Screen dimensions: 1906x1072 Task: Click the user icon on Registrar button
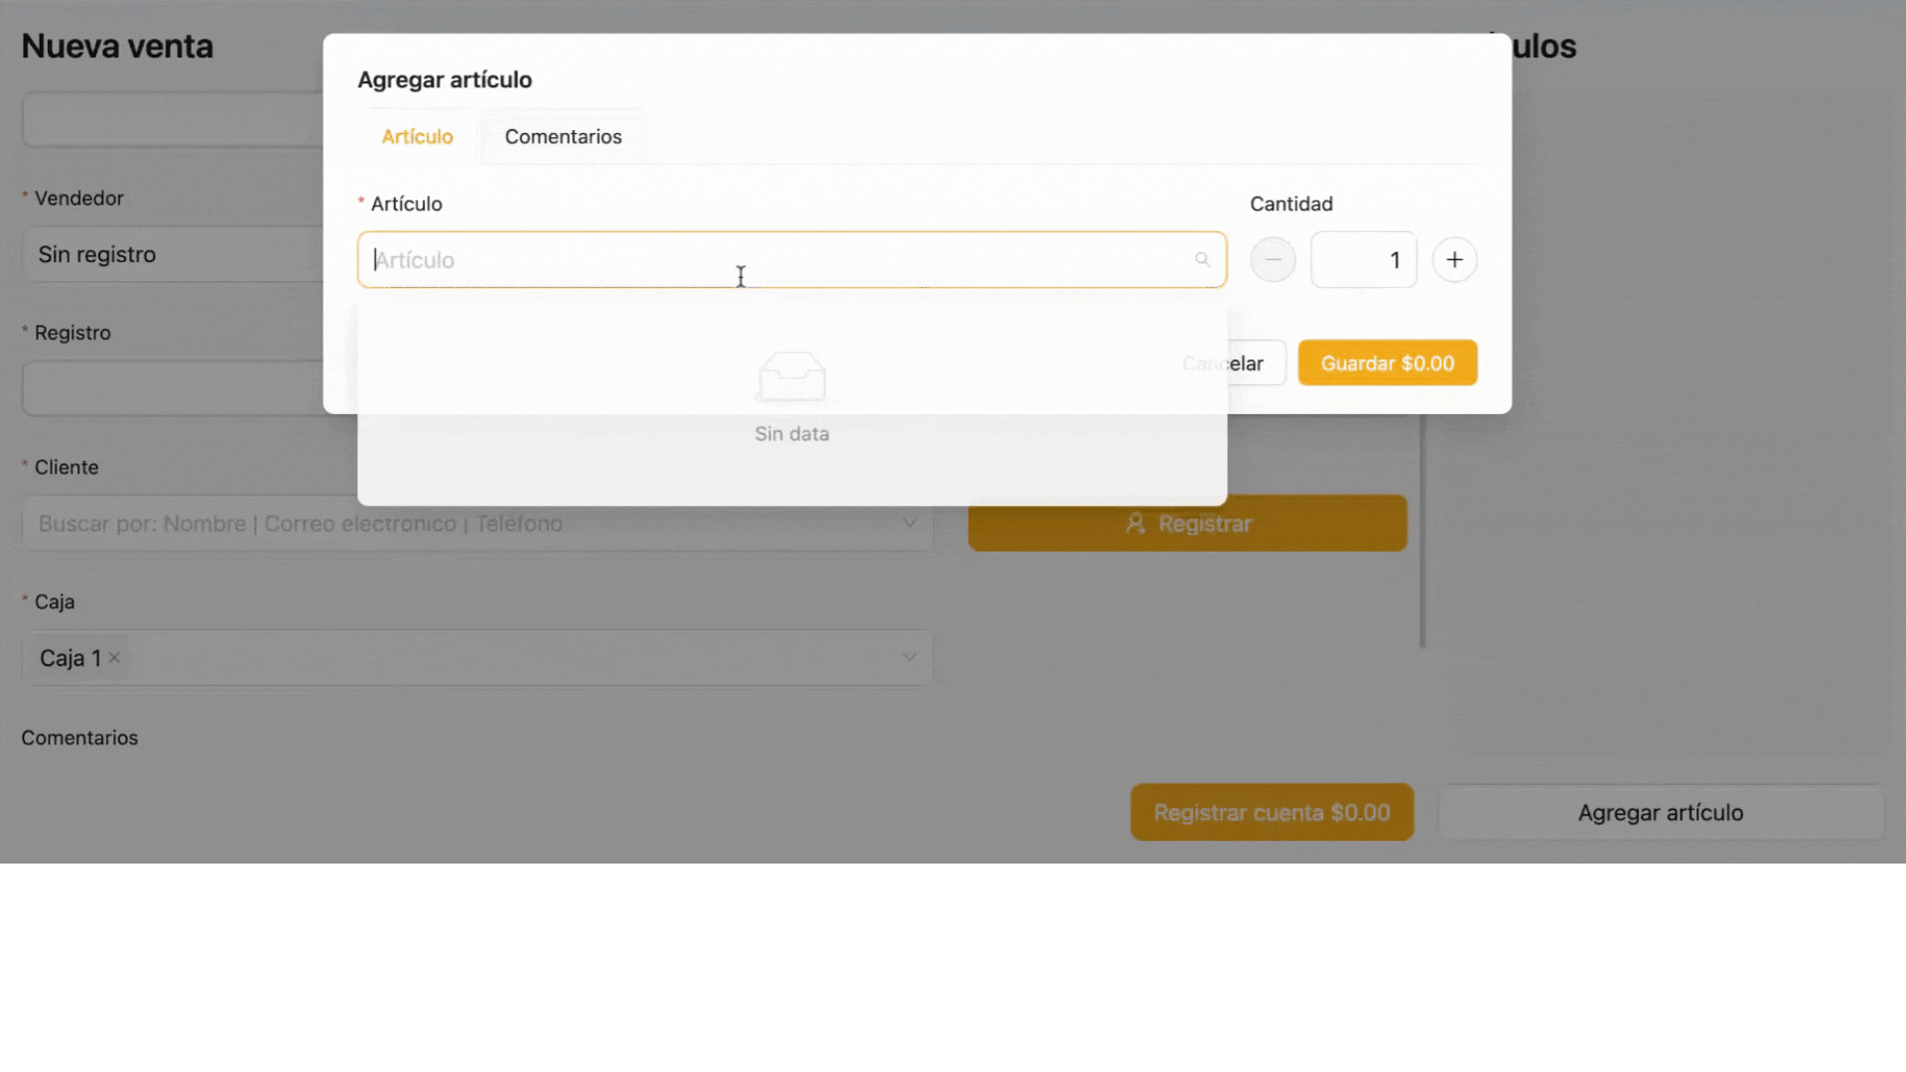click(1136, 524)
